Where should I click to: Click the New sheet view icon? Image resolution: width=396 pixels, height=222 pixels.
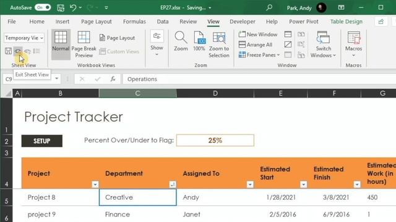pyautogui.click(x=27, y=51)
